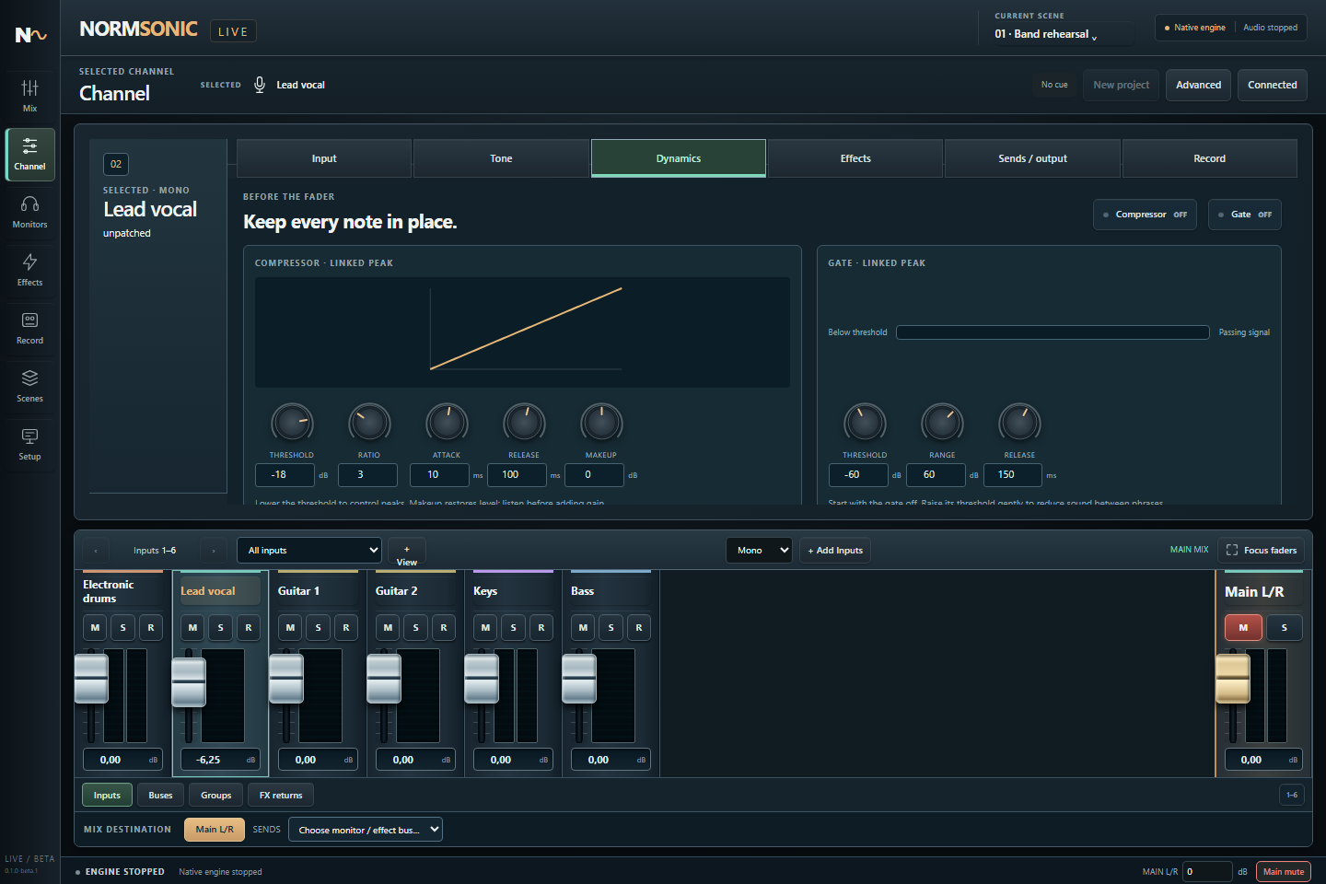Open the Scenes layers icon
The width and height of the screenshot is (1326, 884).
(x=29, y=386)
